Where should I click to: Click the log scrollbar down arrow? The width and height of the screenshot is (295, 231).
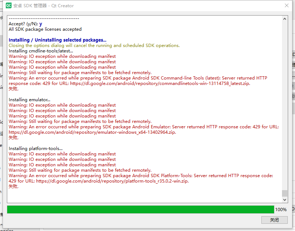click(285, 200)
